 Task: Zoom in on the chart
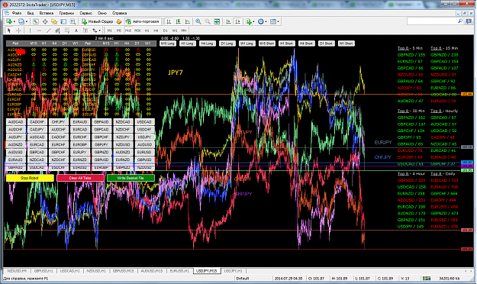click(x=198, y=21)
